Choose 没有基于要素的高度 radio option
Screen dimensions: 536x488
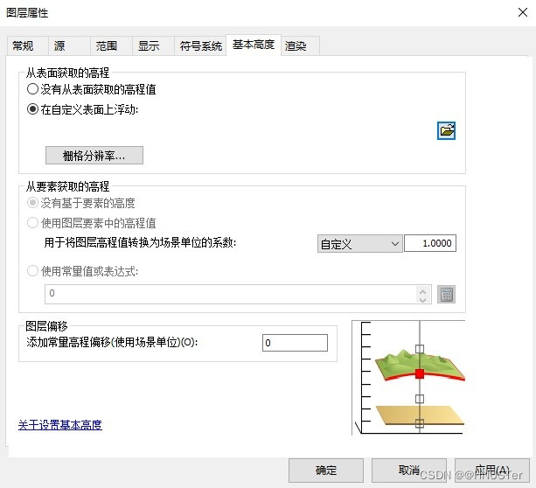80,203
